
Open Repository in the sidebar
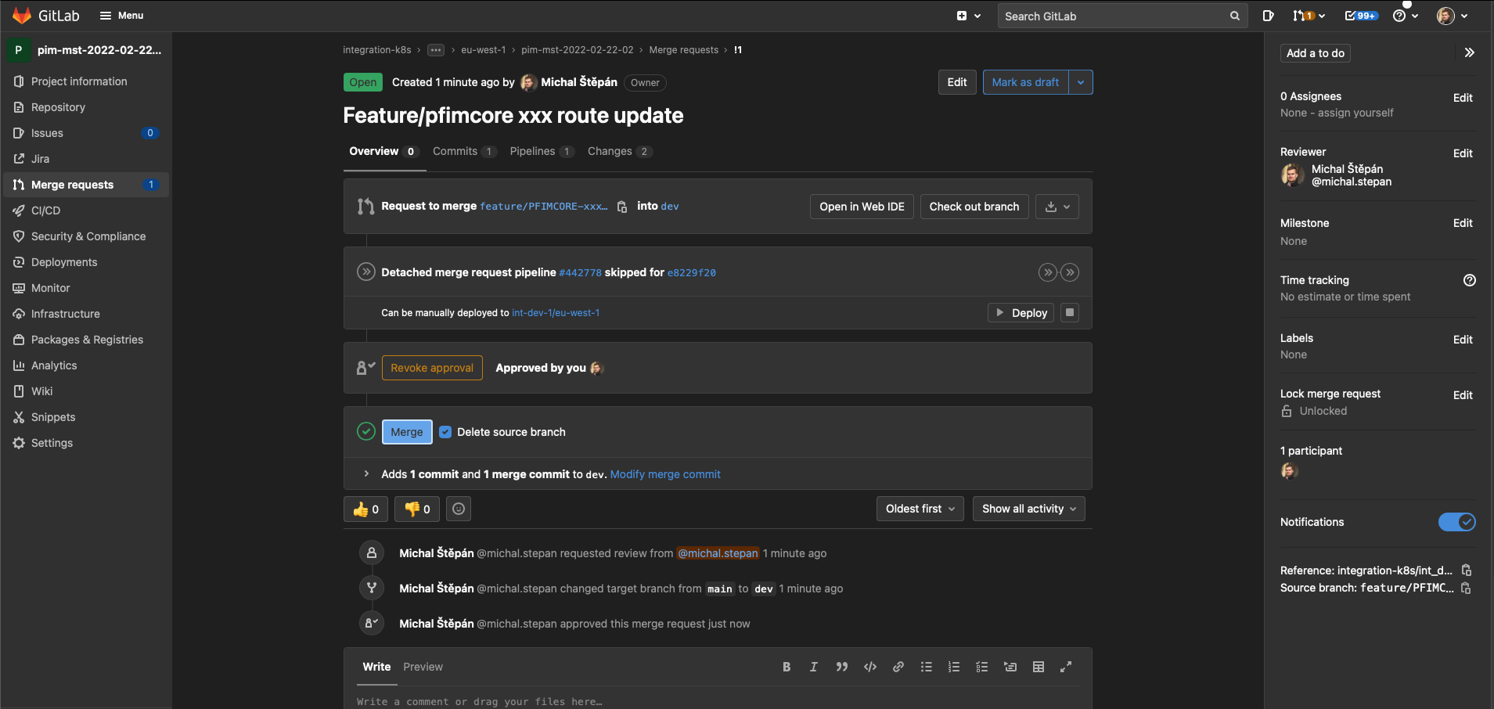tap(86, 107)
